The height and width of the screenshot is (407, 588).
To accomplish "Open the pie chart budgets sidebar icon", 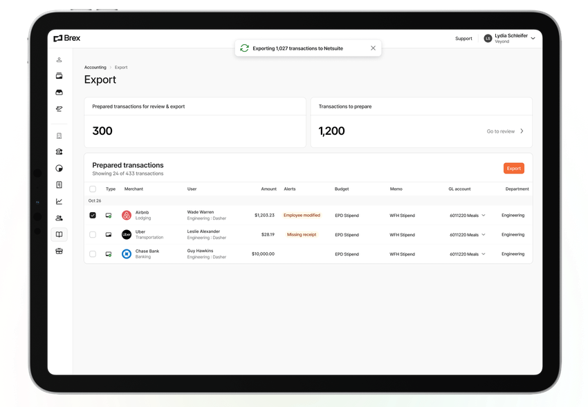I will 59,169.
